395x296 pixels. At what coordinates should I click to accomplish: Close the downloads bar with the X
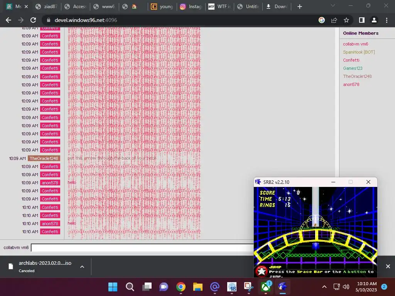point(388,266)
